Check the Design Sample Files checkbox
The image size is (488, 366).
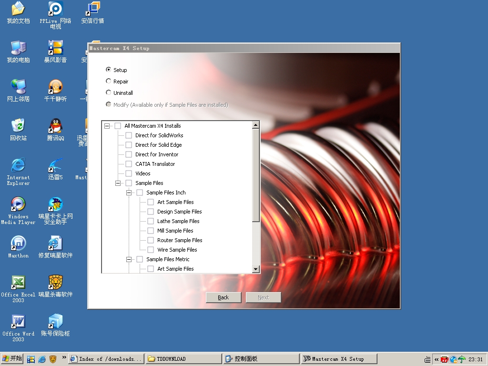click(150, 212)
